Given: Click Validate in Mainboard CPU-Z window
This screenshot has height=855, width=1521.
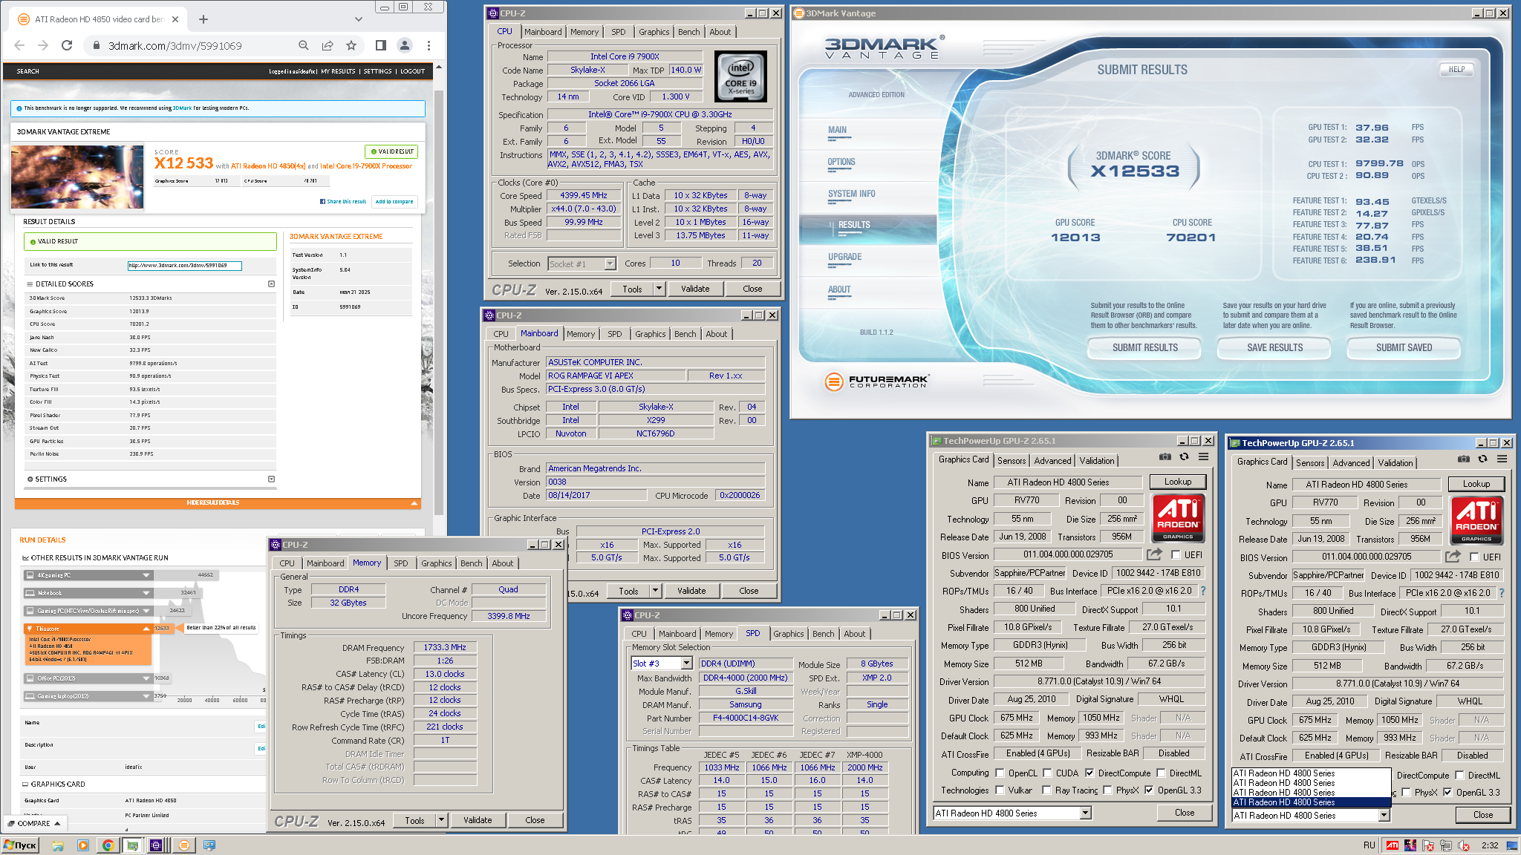Looking at the screenshot, I should tap(691, 591).
